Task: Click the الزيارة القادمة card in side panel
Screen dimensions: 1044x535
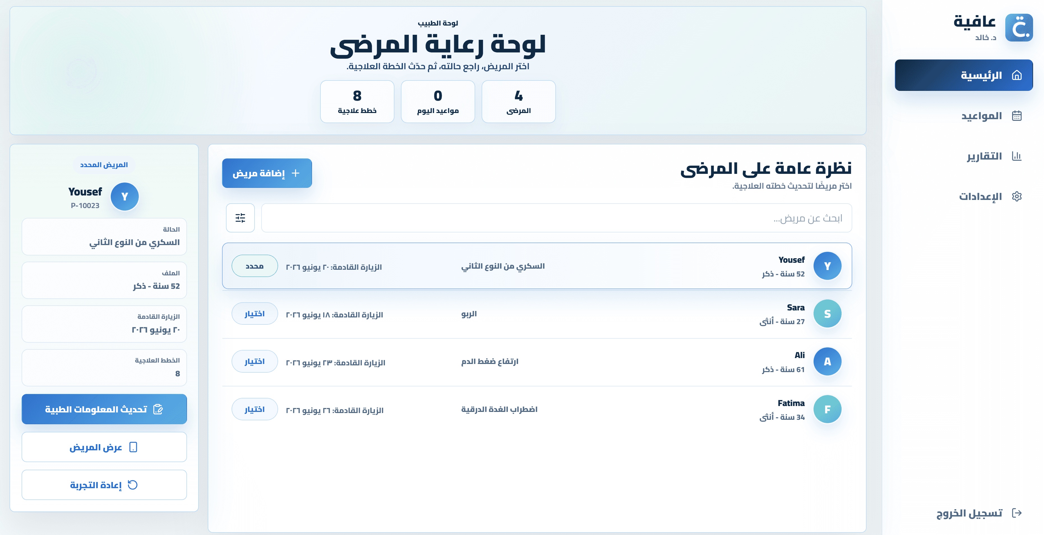Action: click(104, 324)
